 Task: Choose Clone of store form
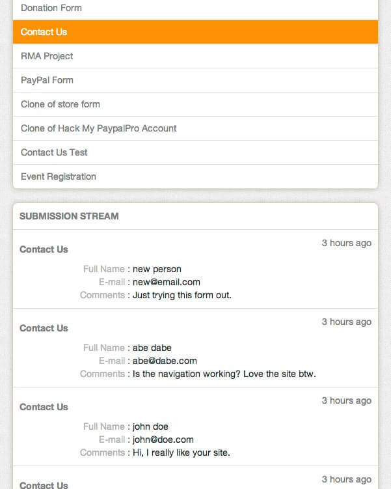pyautogui.click(x=61, y=104)
